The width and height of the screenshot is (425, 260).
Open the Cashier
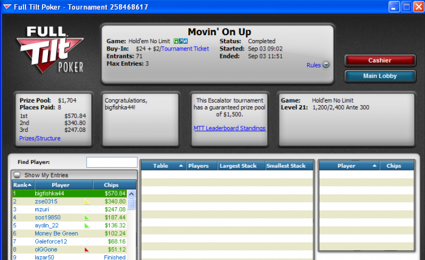(379, 61)
